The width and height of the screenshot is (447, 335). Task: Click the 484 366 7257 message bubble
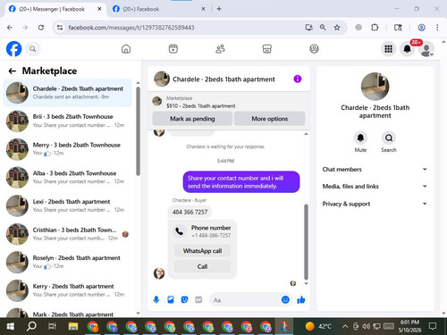(x=190, y=212)
